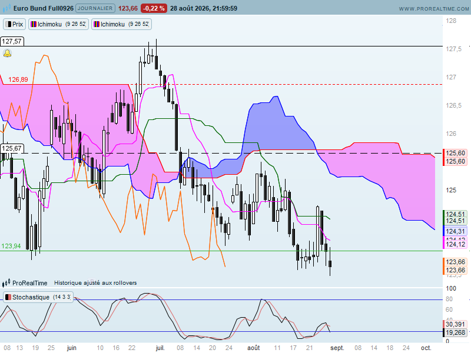Click the Prix indicator icon
471x353 pixels.
pos(8,24)
